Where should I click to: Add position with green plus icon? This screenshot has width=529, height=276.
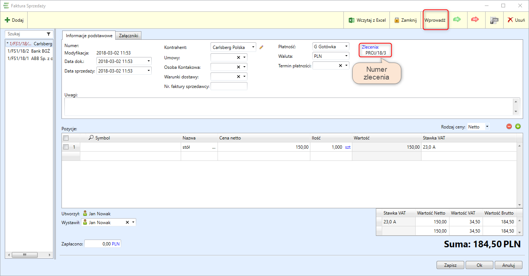518,127
